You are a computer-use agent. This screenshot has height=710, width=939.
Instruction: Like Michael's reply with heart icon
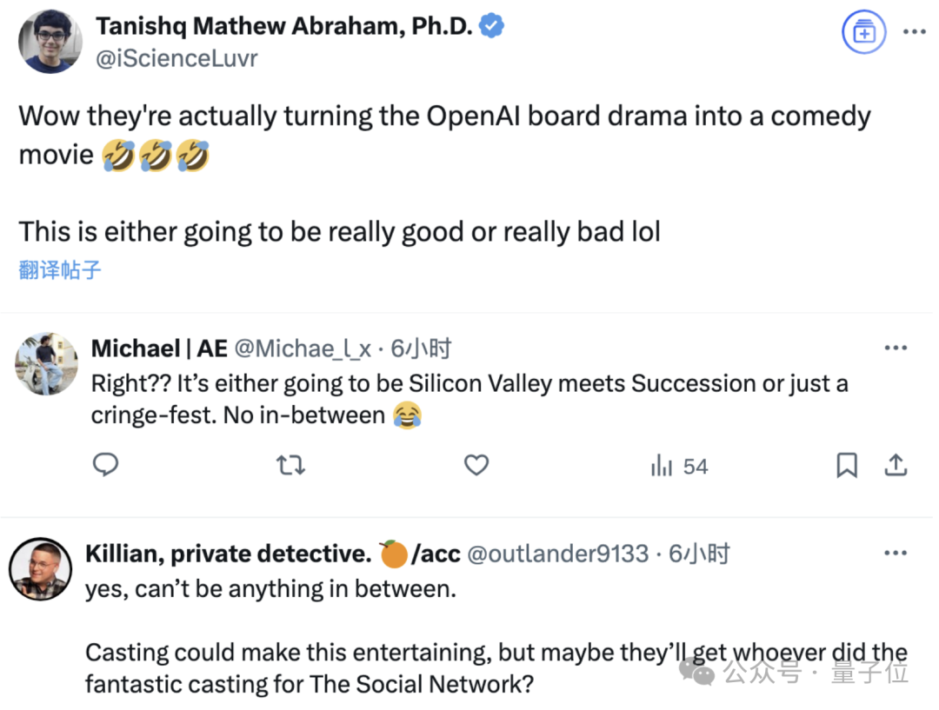(x=476, y=466)
